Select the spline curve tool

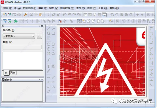point(49,60)
